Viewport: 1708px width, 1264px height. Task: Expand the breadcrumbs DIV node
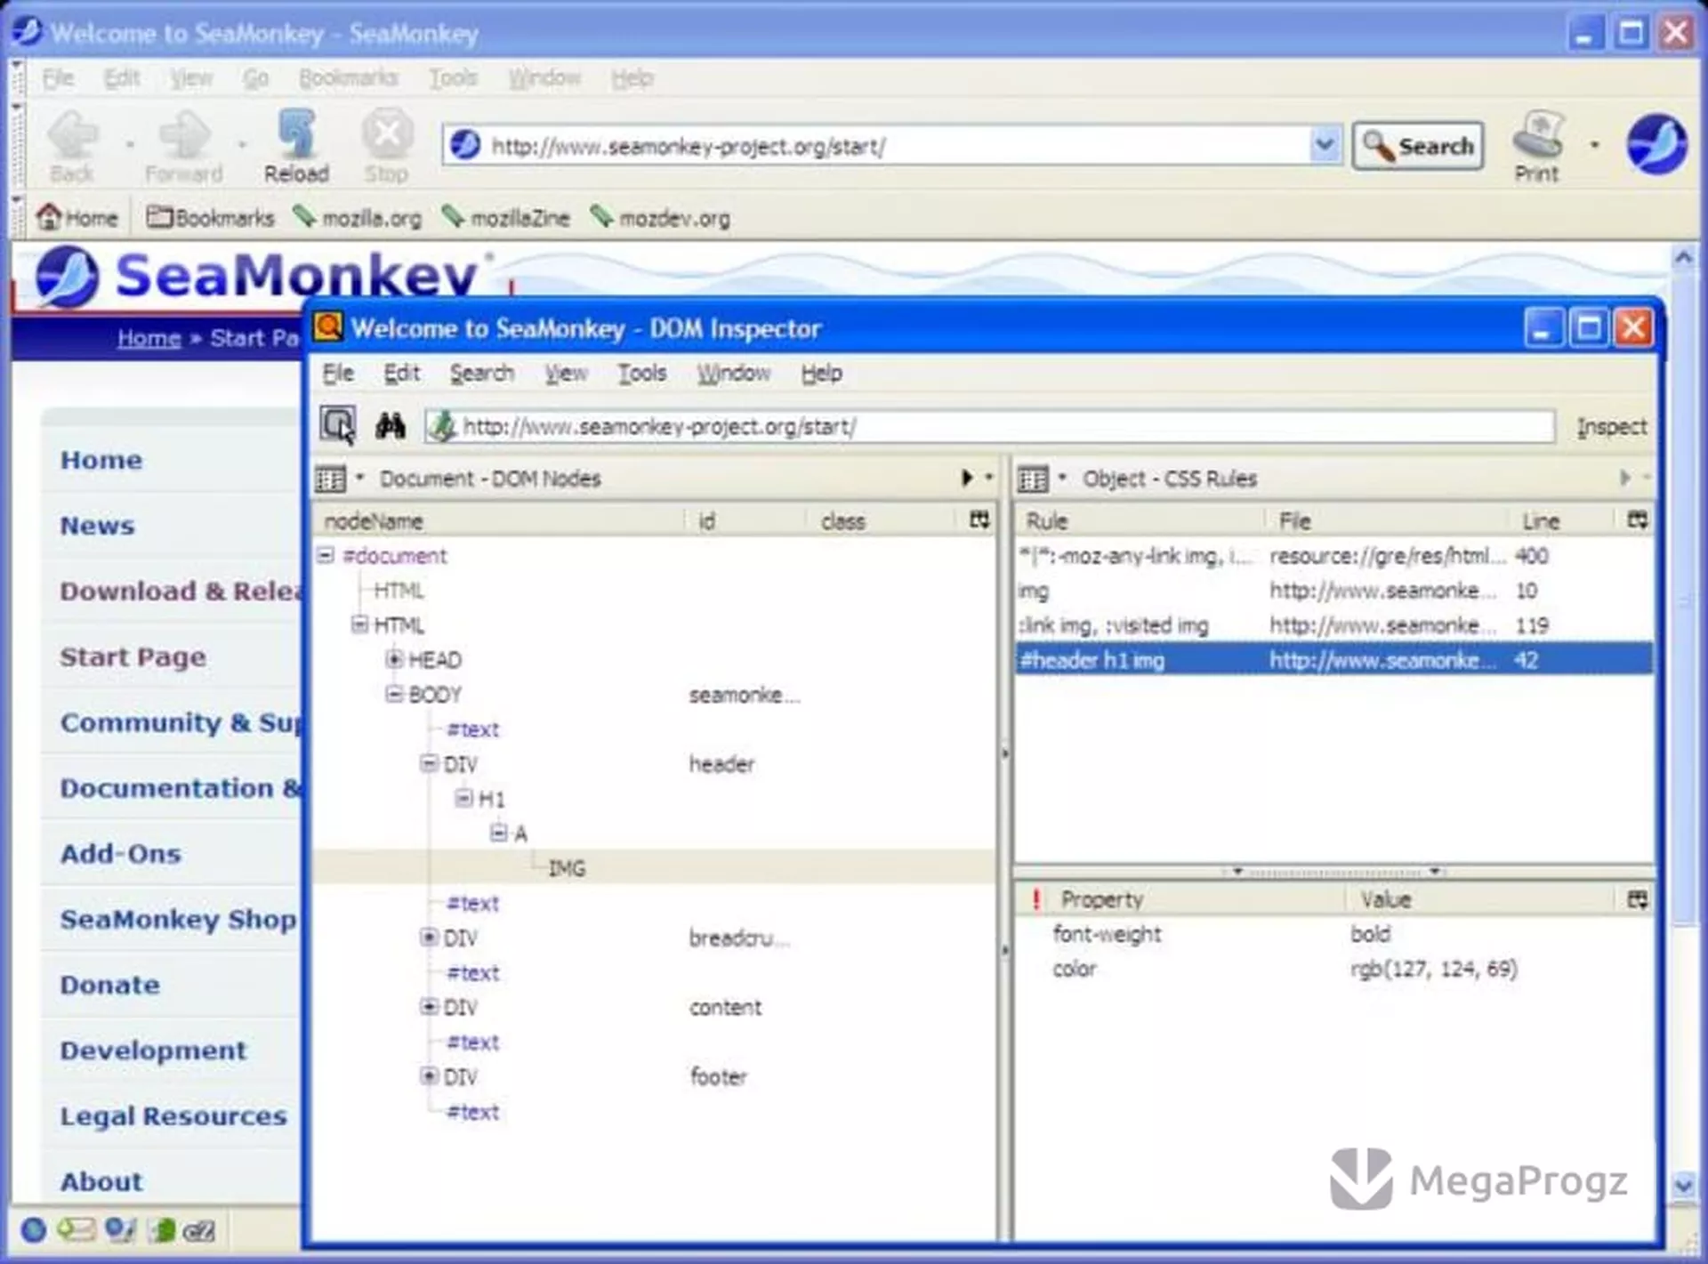(x=429, y=937)
